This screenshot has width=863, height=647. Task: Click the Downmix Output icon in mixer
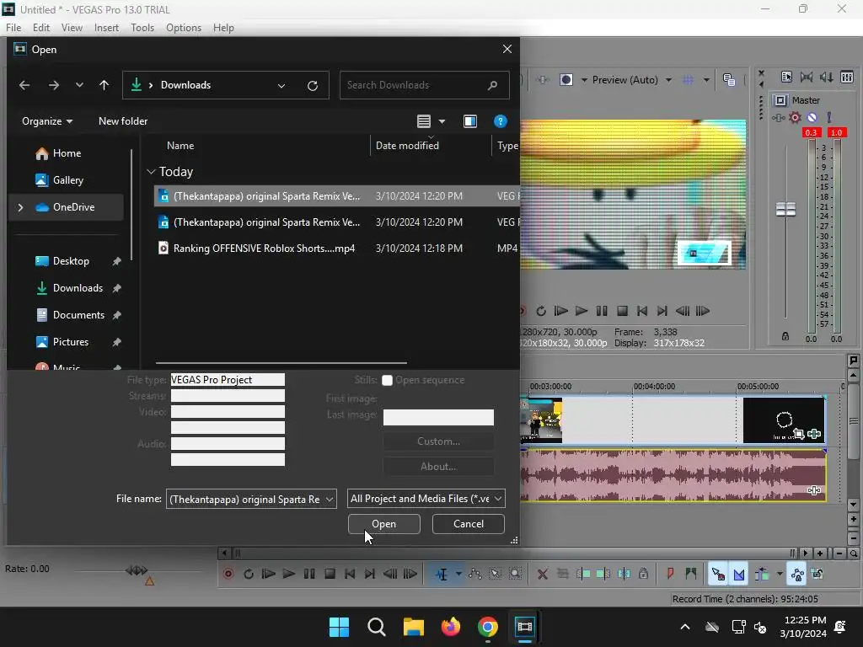pyautogui.click(x=807, y=77)
